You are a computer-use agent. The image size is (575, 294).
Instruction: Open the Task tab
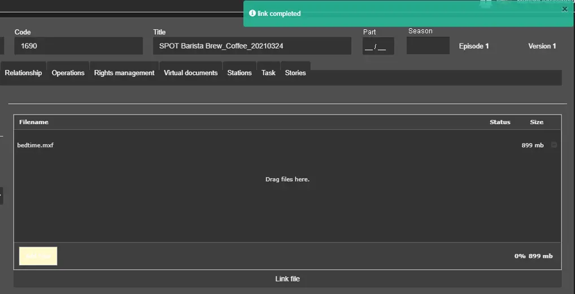pos(268,73)
